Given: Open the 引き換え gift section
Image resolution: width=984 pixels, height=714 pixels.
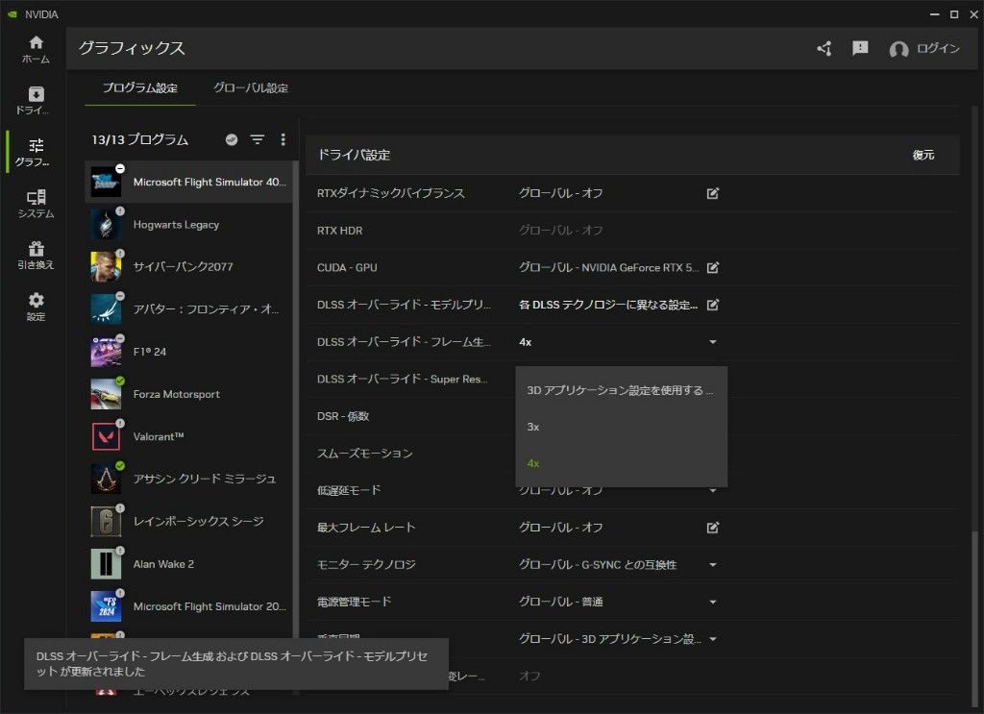Looking at the screenshot, I should click(36, 255).
